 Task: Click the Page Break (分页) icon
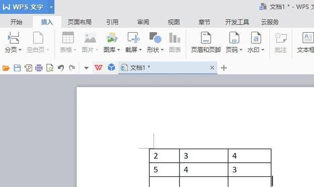coord(13,38)
